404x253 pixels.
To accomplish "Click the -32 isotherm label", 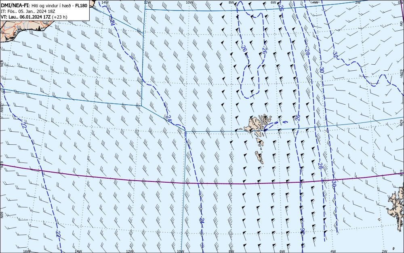I will [335, 55].
